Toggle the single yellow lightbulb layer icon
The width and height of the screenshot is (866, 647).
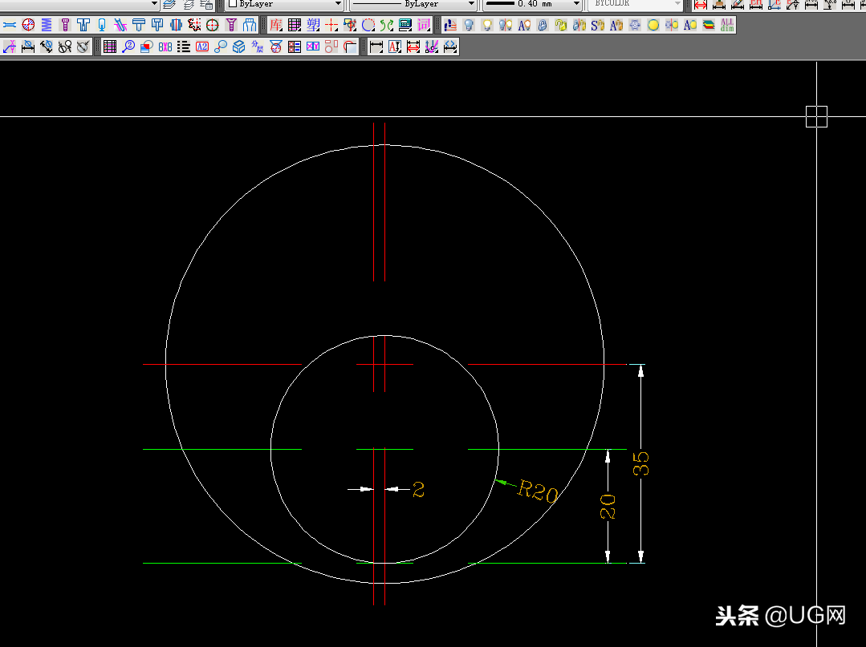[486, 25]
